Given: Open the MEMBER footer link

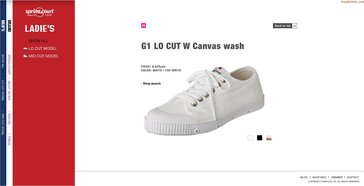Looking at the screenshot, I should [337, 177].
